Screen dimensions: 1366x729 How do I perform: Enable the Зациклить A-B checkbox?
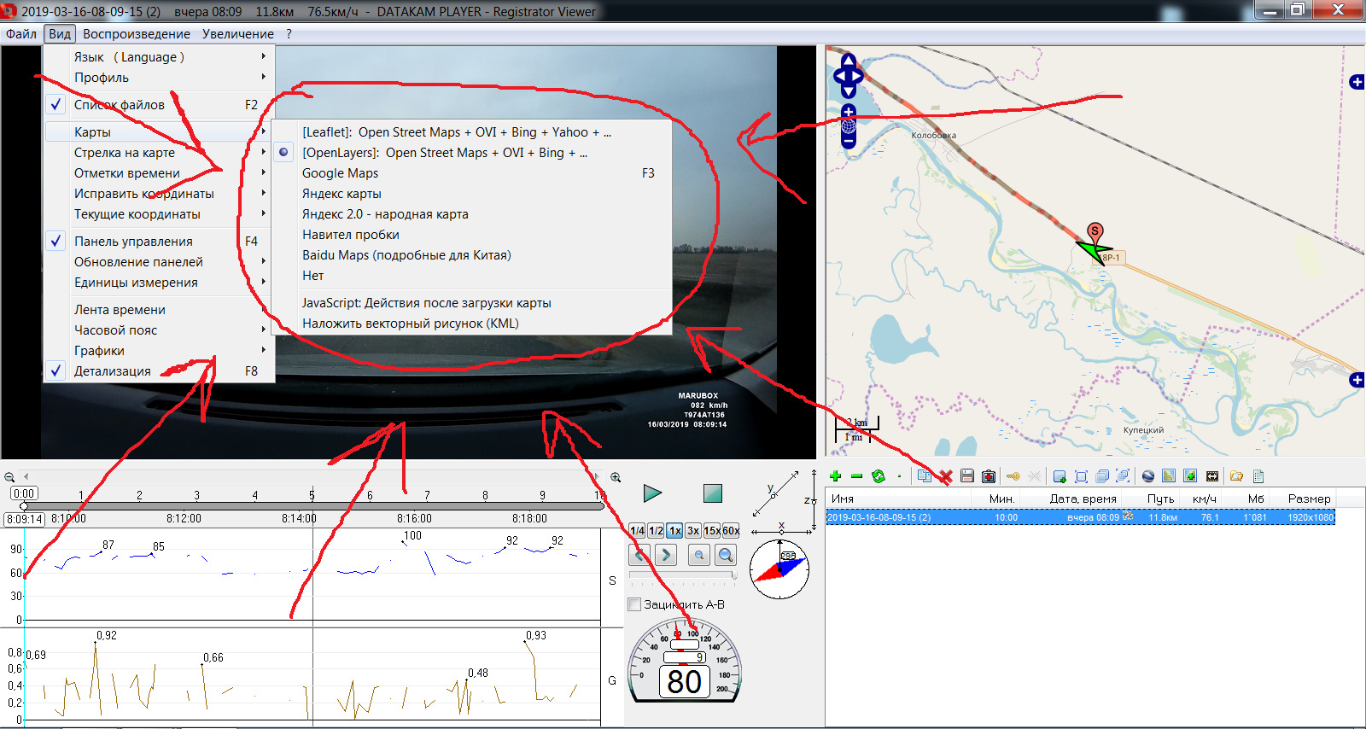pyautogui.click(x=634, y=604)
